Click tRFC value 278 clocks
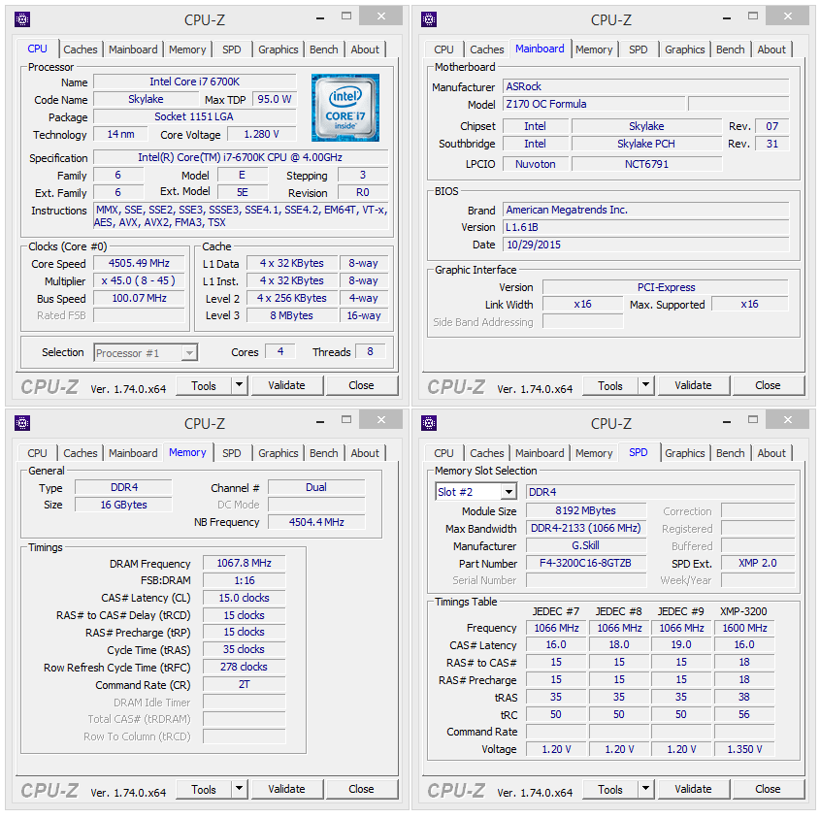Viewport: 820px width, 818px height. point(245,667)
